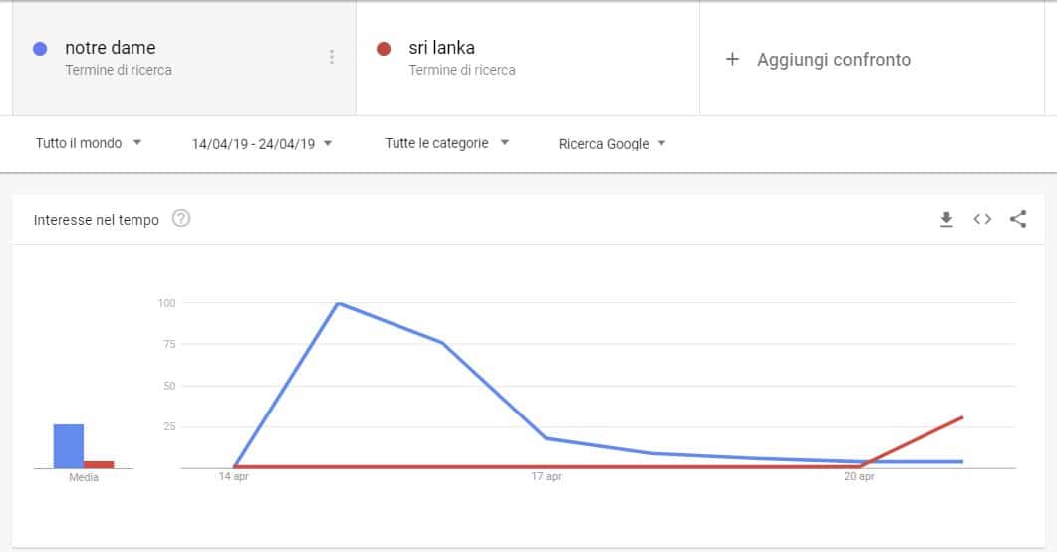Edit the sri lanka search term

coord(441,48)
